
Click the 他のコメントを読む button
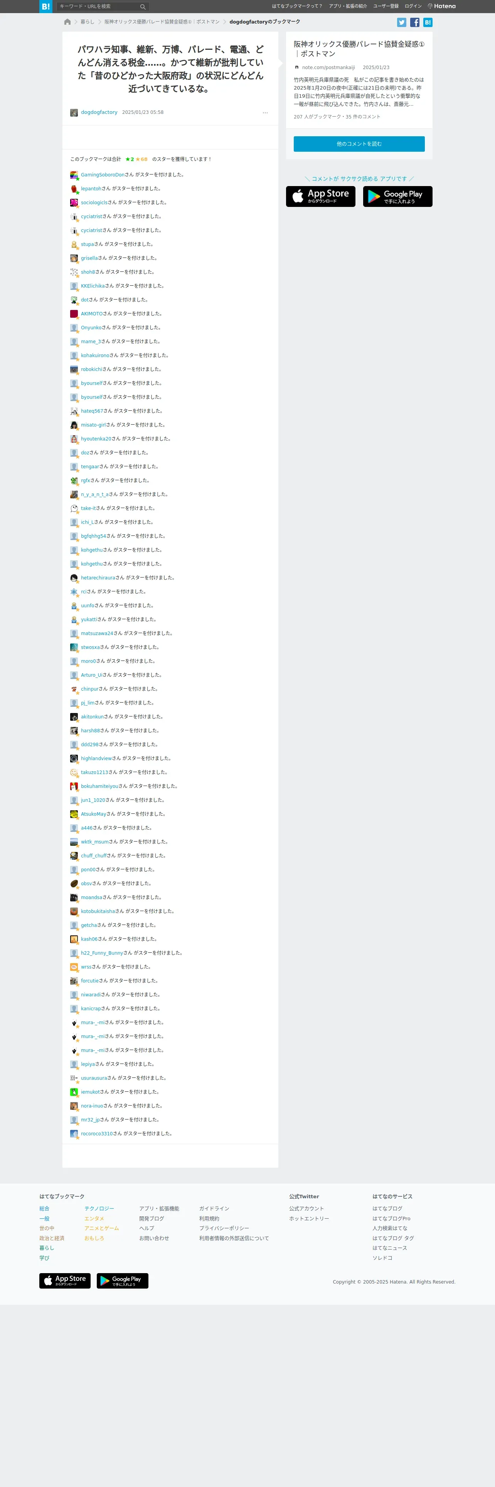359,144
